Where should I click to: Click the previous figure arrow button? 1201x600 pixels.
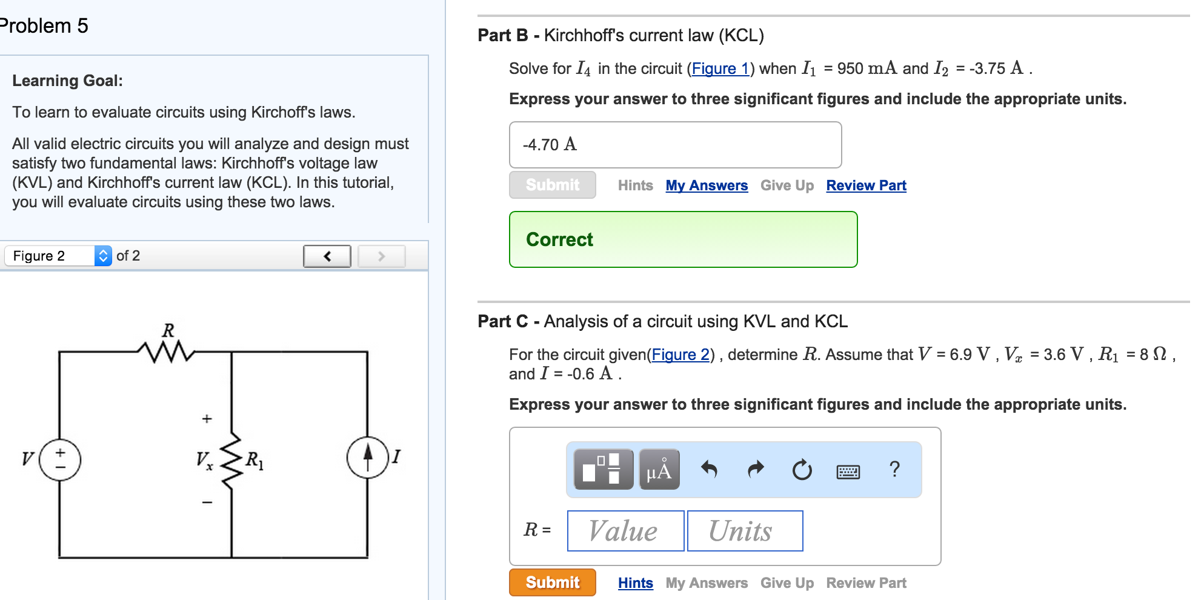[327, 256]
